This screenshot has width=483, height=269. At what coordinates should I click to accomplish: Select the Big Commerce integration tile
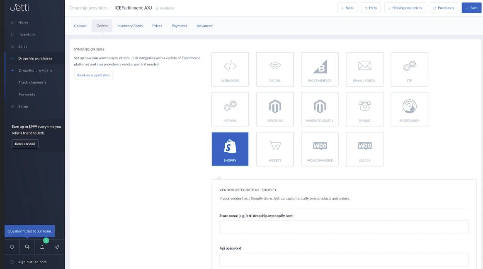click(x=320, y=69)
